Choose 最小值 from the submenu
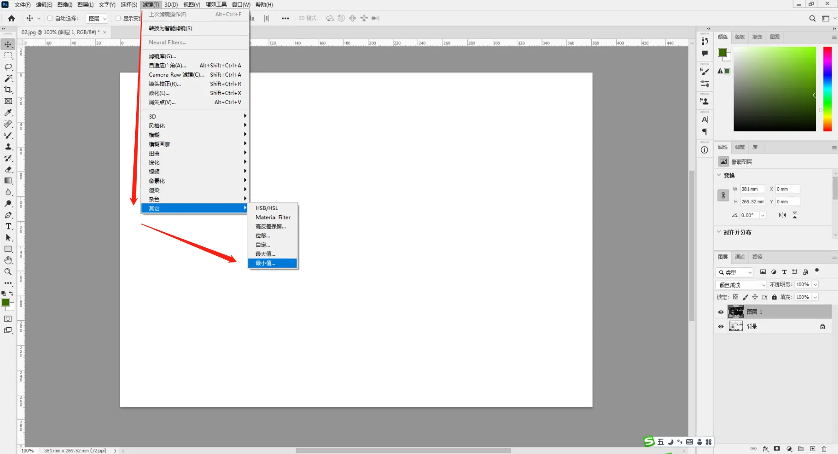Viewport: 838px width, 454px height. 266,263
